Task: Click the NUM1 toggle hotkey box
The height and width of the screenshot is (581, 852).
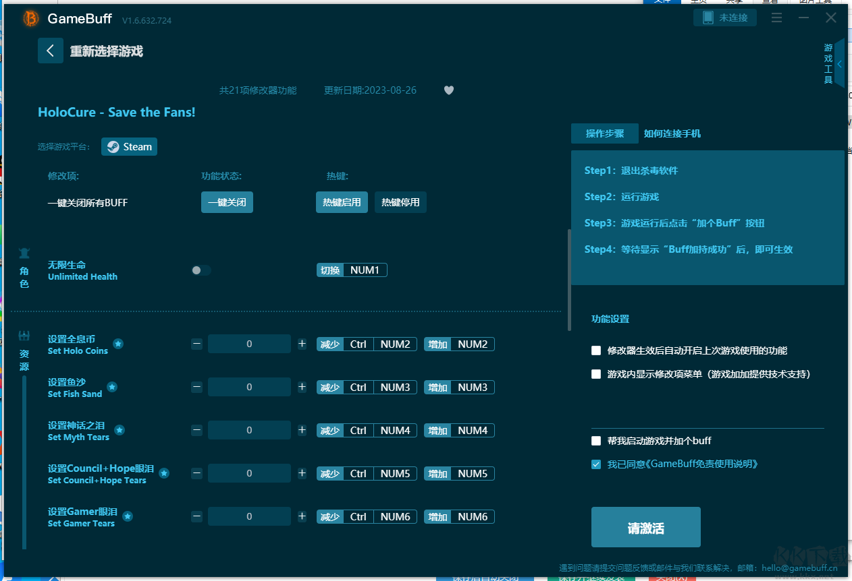Action: point(352,270)
